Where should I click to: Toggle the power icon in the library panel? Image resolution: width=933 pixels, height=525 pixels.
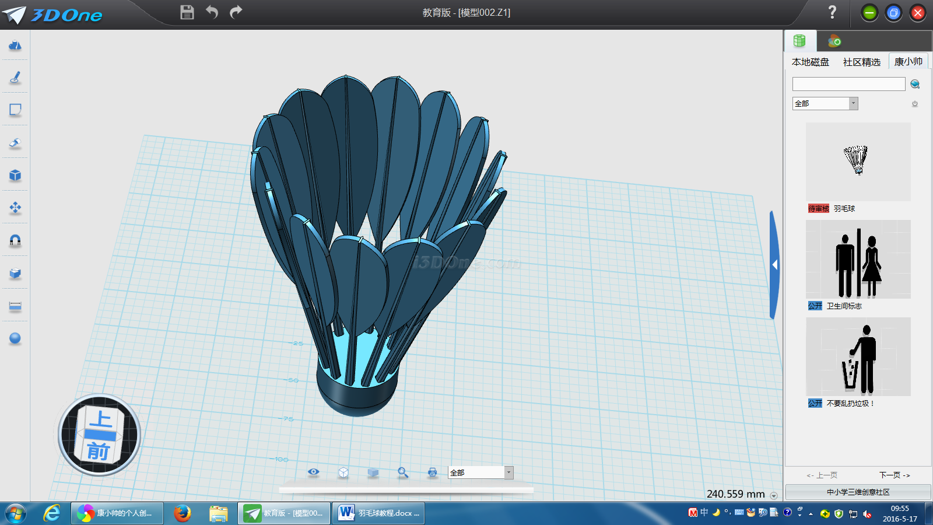coord(914,104)
